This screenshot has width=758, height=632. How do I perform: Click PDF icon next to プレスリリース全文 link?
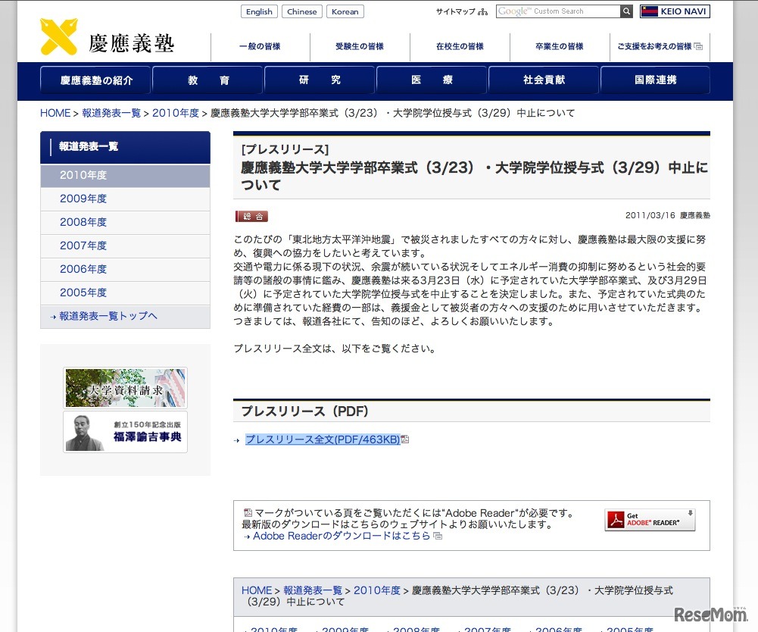(405, 440)
